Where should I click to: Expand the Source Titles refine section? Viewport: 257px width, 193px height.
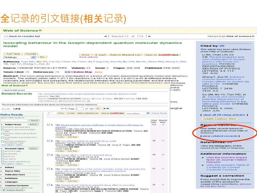coord(2,171)
